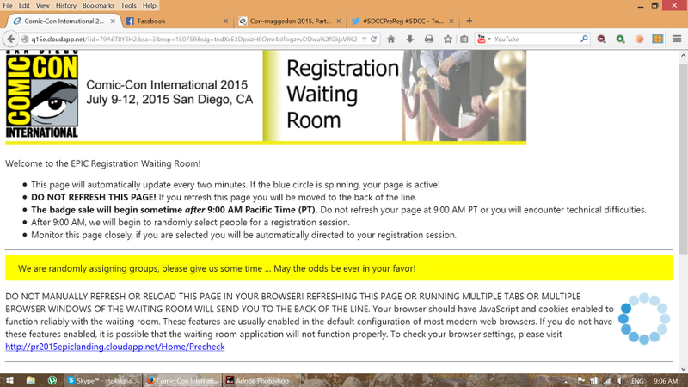This screenshot has width=688, height=387.
Task: Open uTorrent from the taskbar
Action: pos(52,380)
